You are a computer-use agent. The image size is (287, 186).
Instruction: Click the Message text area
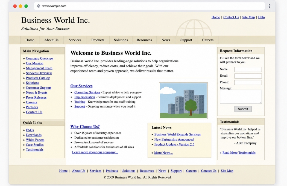[x=241, y=97]
